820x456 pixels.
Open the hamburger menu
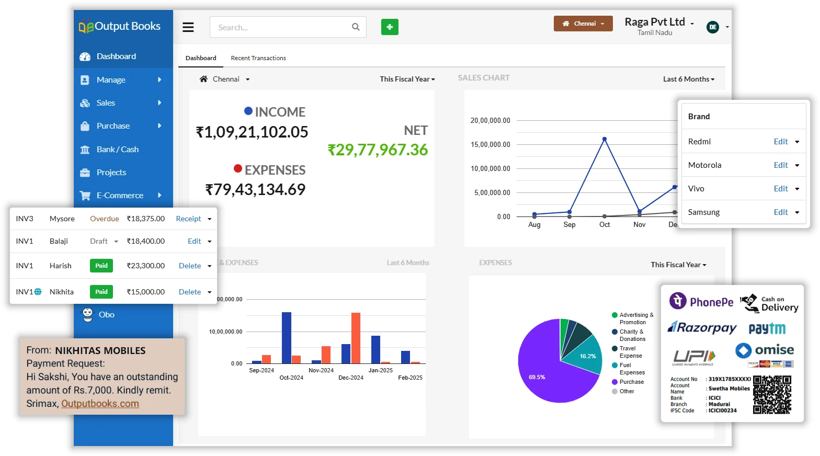click(x=188, y=27)
